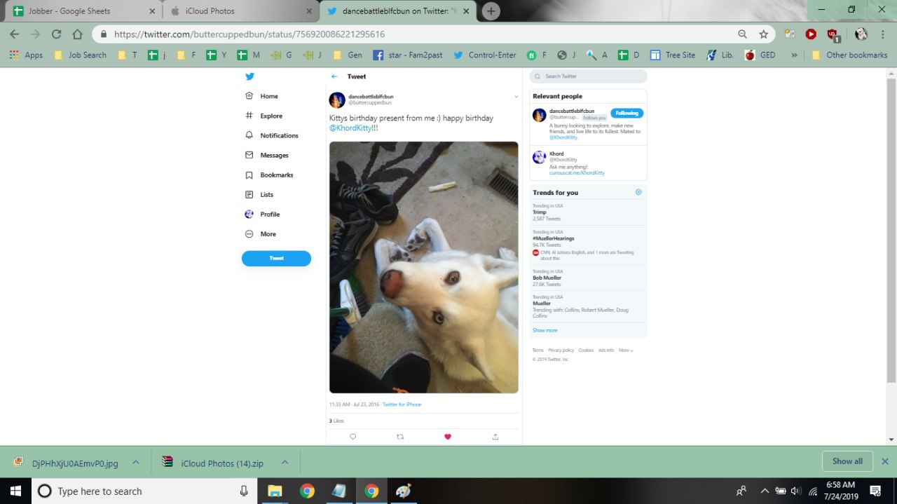Viewport: 897px width, 504px height.
Task: Open Profile from the sidebar
Action: click(263, 214)
